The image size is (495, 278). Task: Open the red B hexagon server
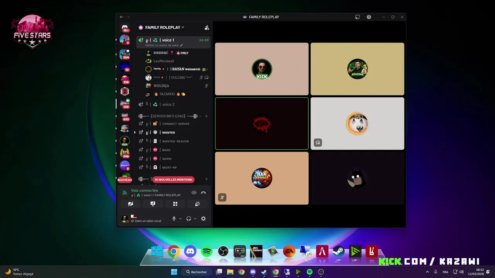(125, 92)
